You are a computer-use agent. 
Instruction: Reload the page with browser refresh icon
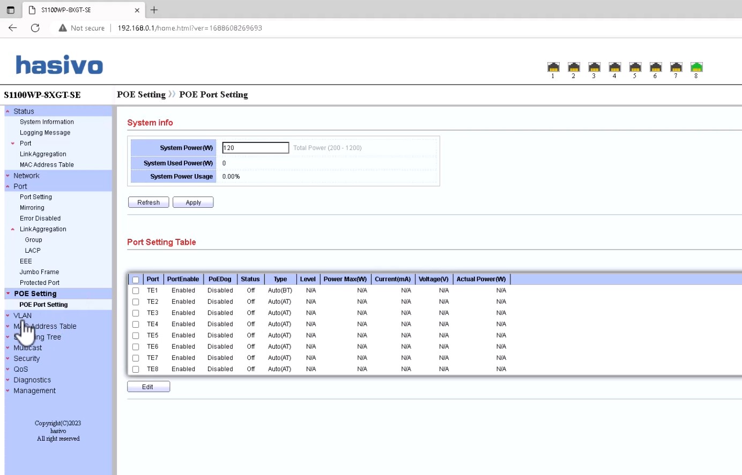click(x=35, y=28)
